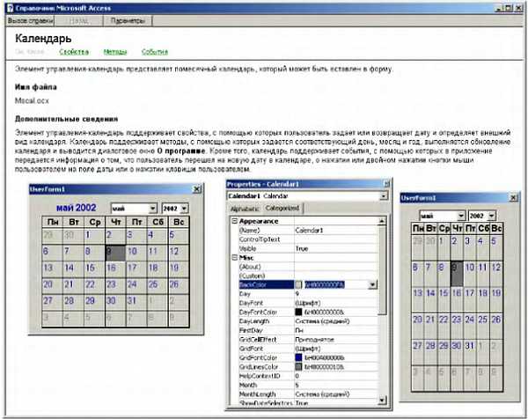The image size is (528, 419).
Task: Click the gray GridLinesColor swatch
Action: tap(298, 366)
